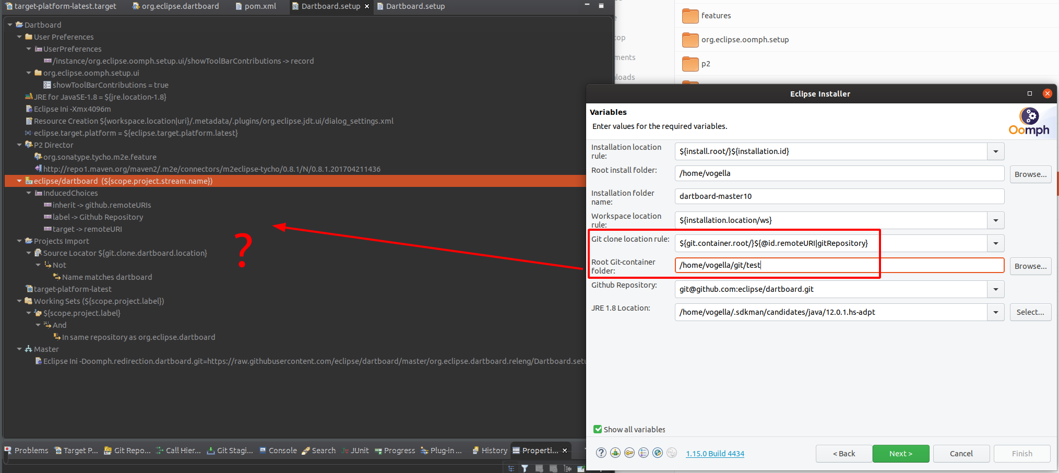Screen dimensions: 1059x473
Task: Collapse the Dartboard root tree node
Action: pyautogui.click(x=10, y=25)
